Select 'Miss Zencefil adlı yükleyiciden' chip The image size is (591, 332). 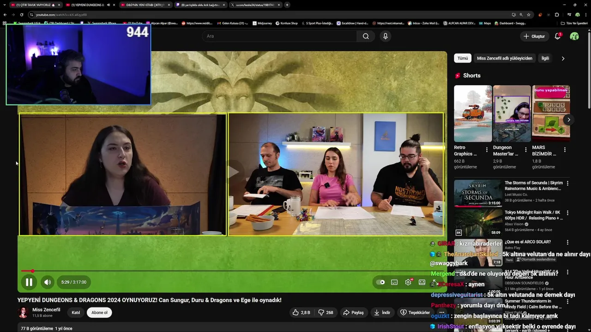(x=505, y=59)
